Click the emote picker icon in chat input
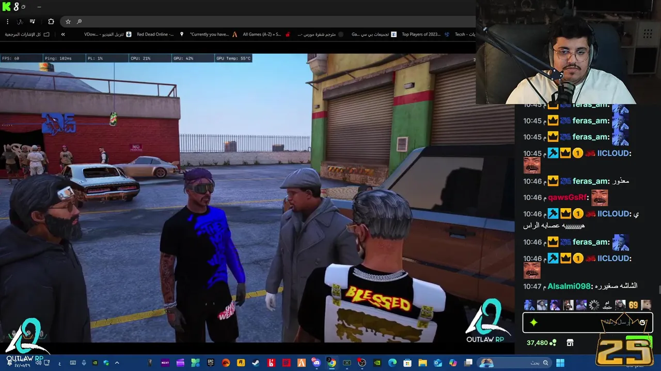Image resolution: width=661 pixels, height=371 pixels. coord(642,323)
